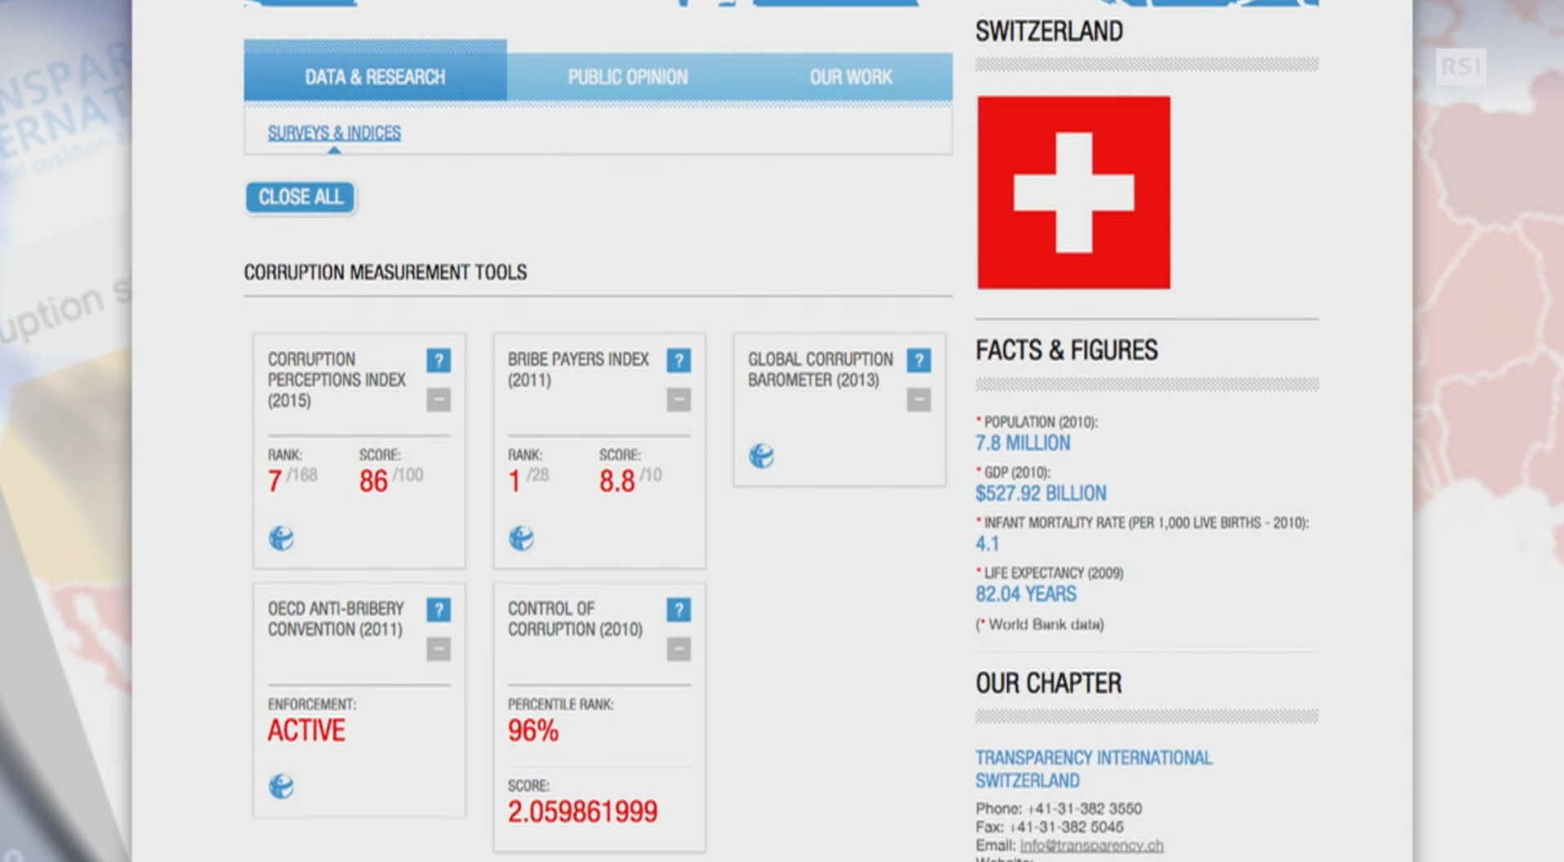Show help for Global Corruption Barometer
The height and width of the screenshot is (862, 1564).
click(x=919, y=360)
